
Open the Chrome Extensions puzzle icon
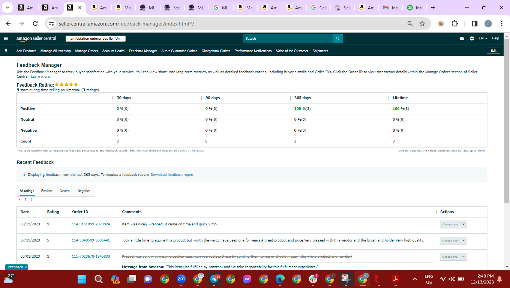tap(454, 24)
